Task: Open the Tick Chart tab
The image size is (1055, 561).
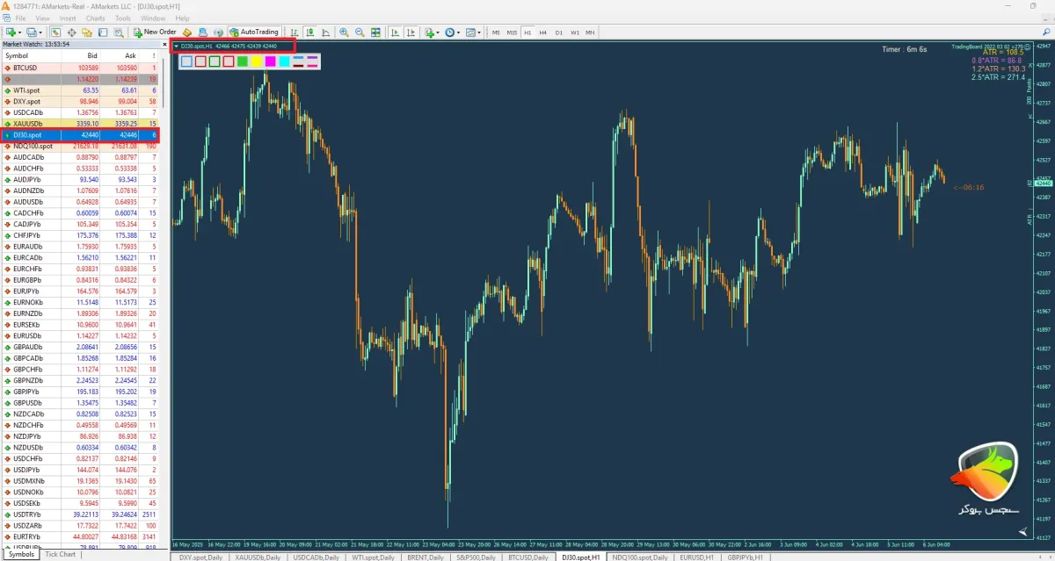Action: pos(60,554)
